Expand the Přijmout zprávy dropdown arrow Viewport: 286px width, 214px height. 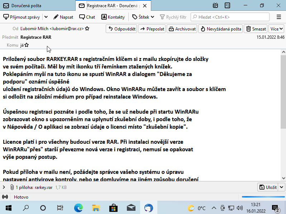46,17
